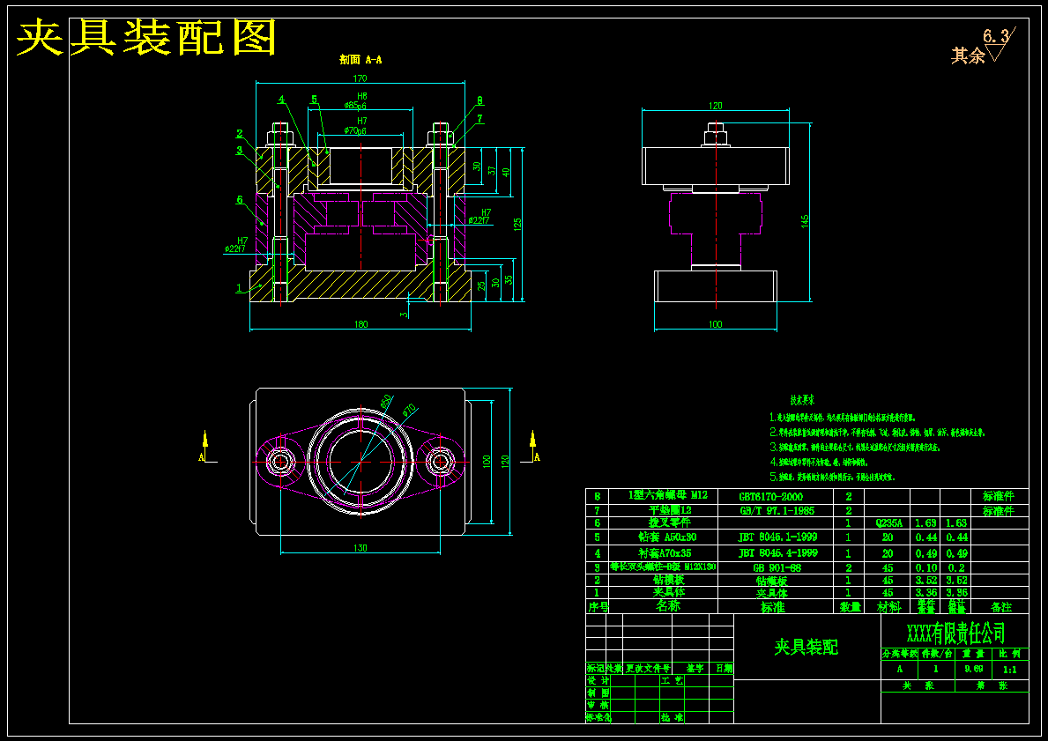Screen dimensions: 1048x741
Task: Select the section label 剖面 A-A
Action: [360, 59]
